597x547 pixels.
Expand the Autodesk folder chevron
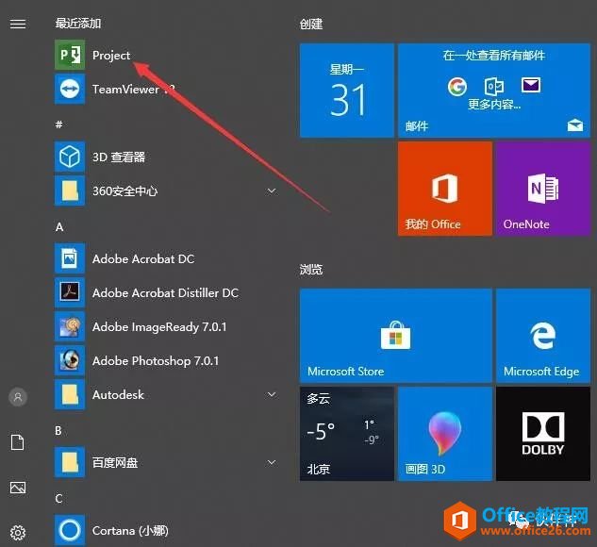(272, 394)
